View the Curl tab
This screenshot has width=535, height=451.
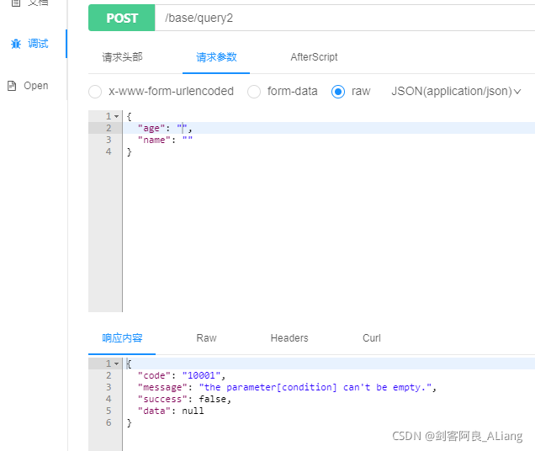(x=372, y=338)
